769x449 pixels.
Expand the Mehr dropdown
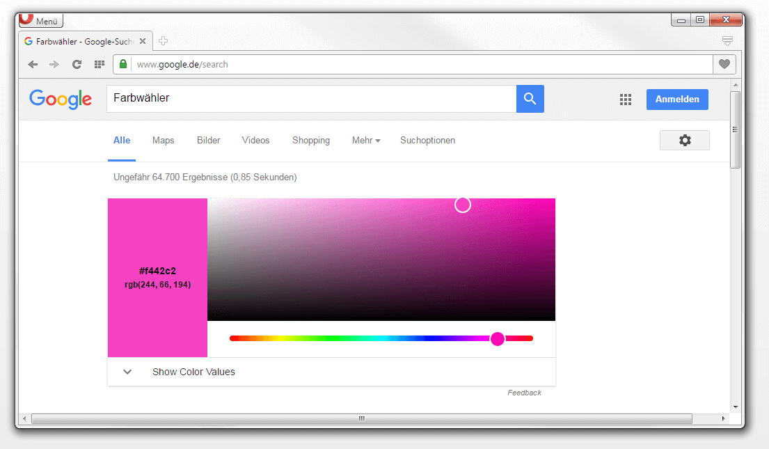pyautogui.click(x=366, y=141)
